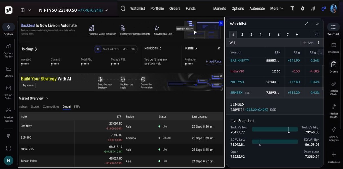Open the N profile avatar
Screen dimensions: 343x169
click(x=9, y=160)
